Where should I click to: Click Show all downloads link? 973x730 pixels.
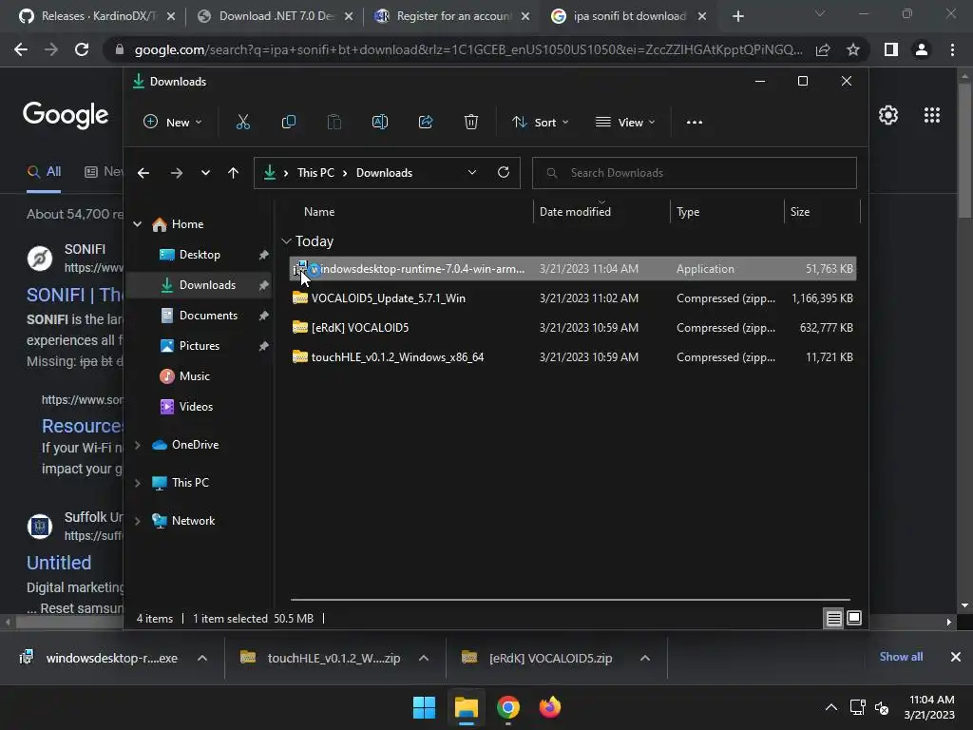click(x=901, y=657)
